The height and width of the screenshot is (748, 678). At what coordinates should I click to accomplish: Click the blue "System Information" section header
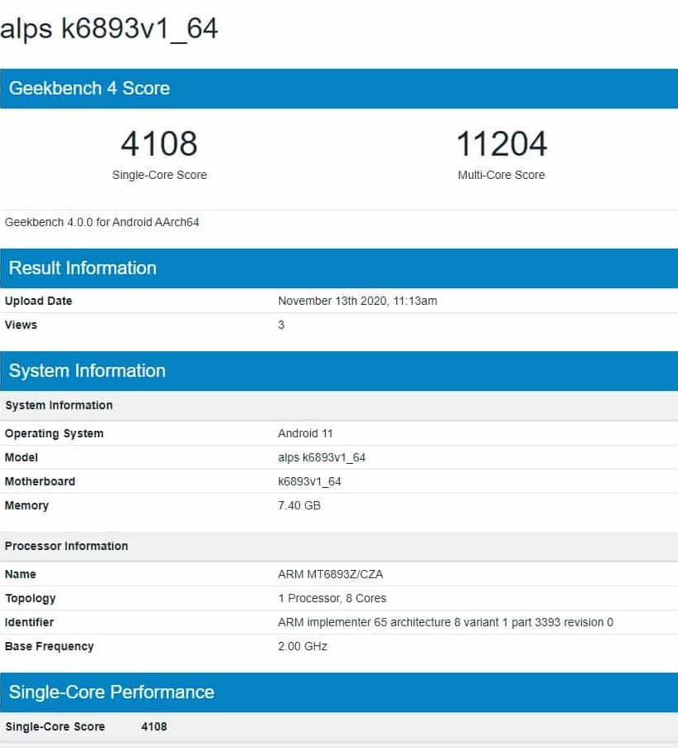coord(339,370)
